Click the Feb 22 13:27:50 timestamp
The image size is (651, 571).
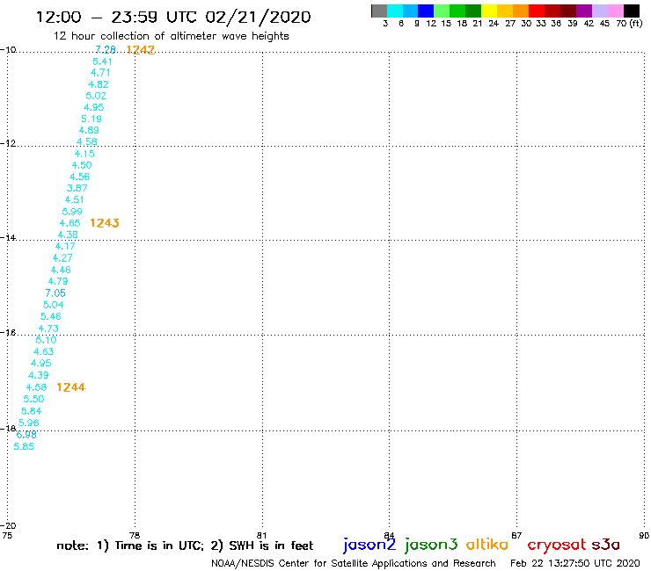click(x=575, y=564)
